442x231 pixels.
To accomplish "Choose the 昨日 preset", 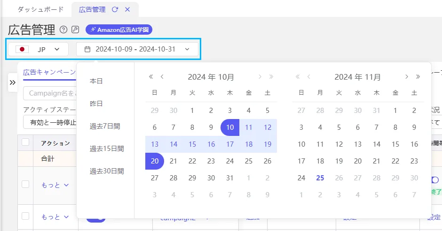I will click(x=96, y=104).
